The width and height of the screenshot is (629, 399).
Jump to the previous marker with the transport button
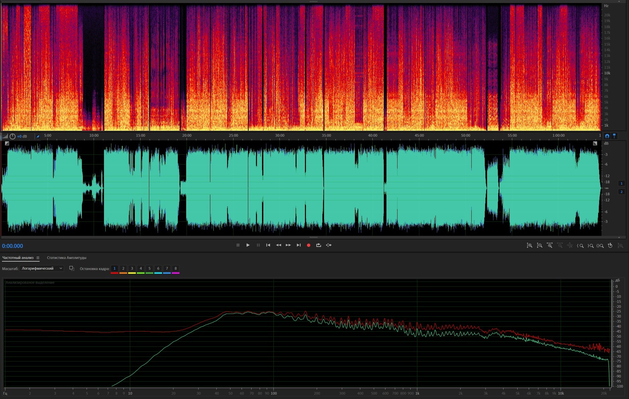pyautogui.click(x=268, y=245)
